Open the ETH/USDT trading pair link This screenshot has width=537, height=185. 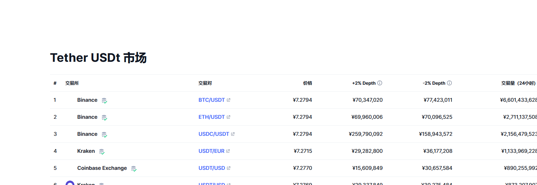click(x=211, y=117)
